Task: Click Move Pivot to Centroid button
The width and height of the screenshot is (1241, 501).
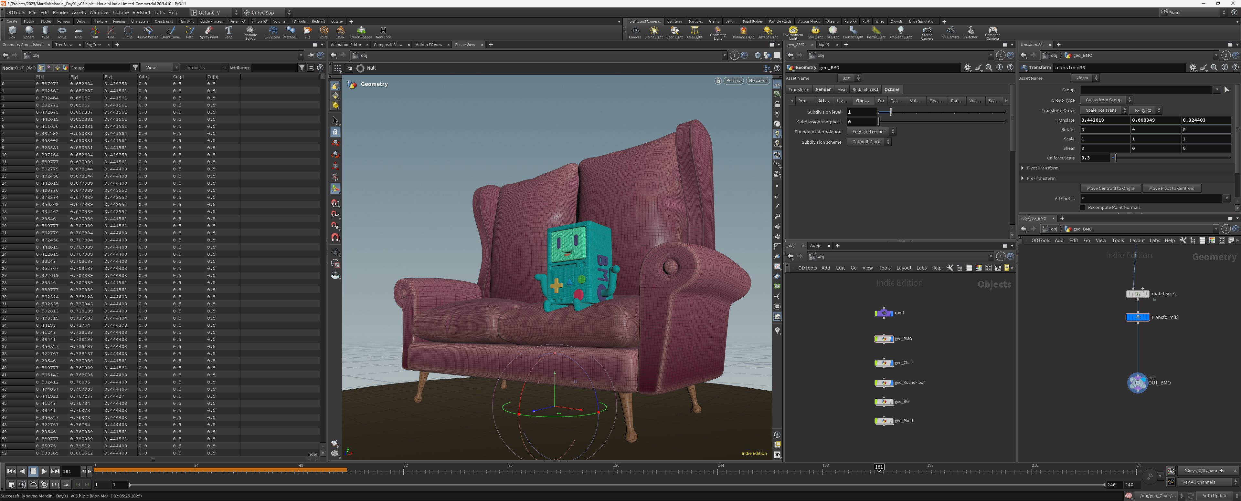Action: (x=1171, y=188)
